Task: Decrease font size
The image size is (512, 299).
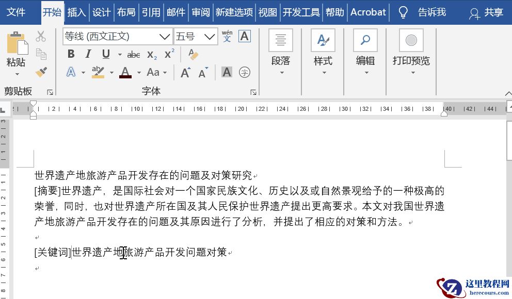Action: [x=203, y=72]
